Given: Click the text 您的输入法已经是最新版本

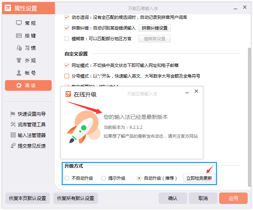Looking at the screenshot, I should [136, 117].
